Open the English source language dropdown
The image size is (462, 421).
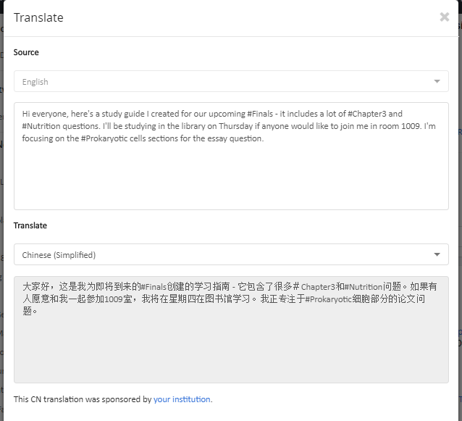231,81
